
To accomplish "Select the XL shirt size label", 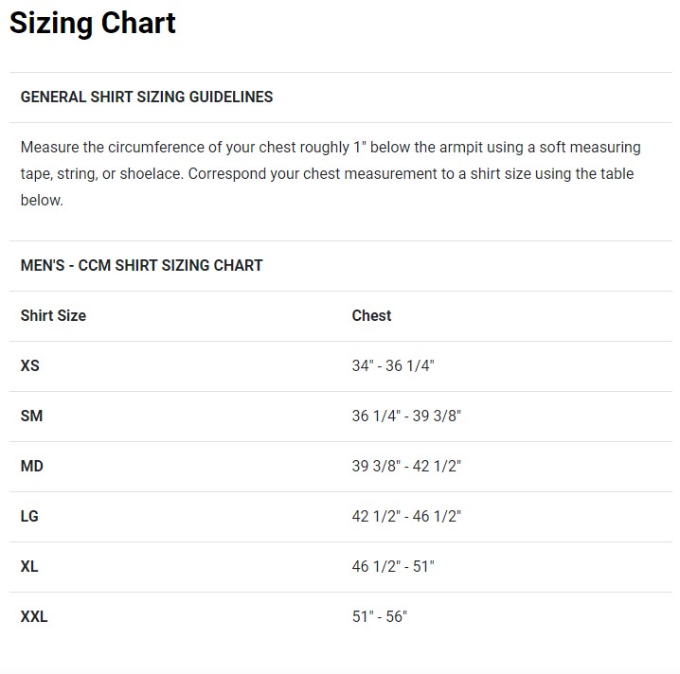I will (29, 566).
